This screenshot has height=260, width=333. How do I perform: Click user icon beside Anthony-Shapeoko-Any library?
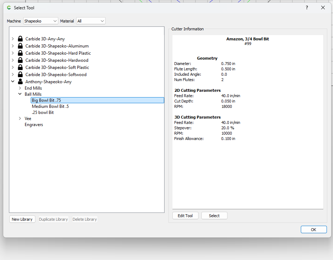(20, 82)
